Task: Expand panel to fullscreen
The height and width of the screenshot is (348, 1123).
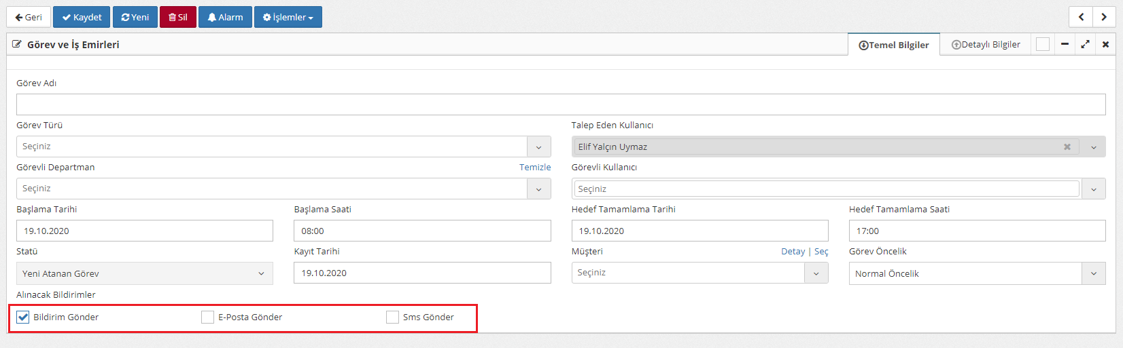Action: coord(1085,45)
